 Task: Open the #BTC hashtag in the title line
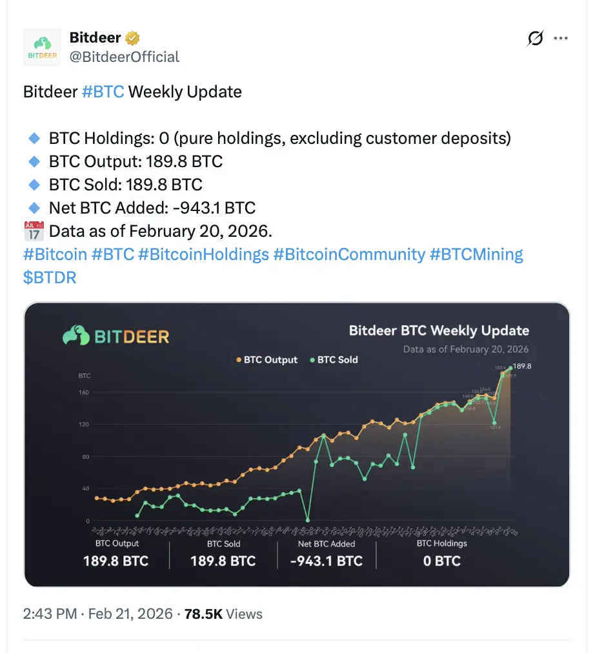103,92
